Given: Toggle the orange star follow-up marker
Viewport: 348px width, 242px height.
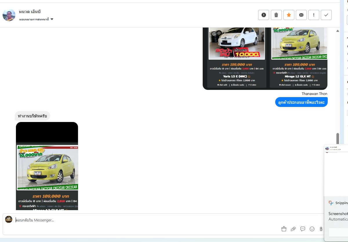Looking at the screenshot, I should (x=289, y=15).
